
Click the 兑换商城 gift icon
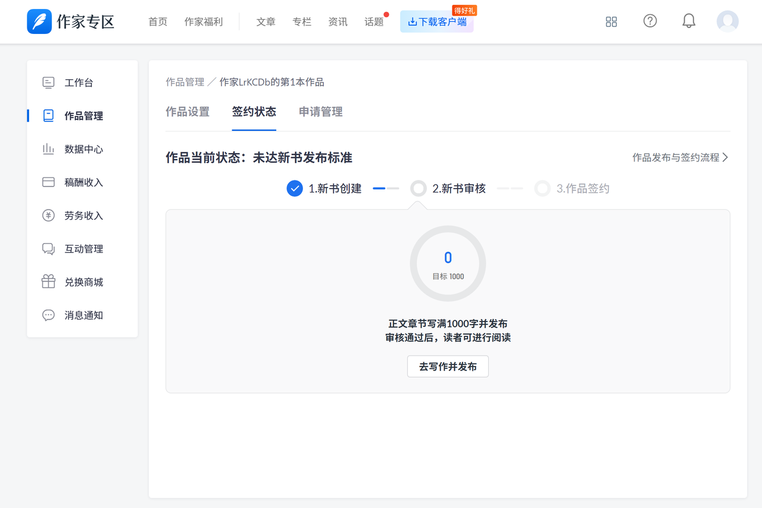[x=48, y=282]
